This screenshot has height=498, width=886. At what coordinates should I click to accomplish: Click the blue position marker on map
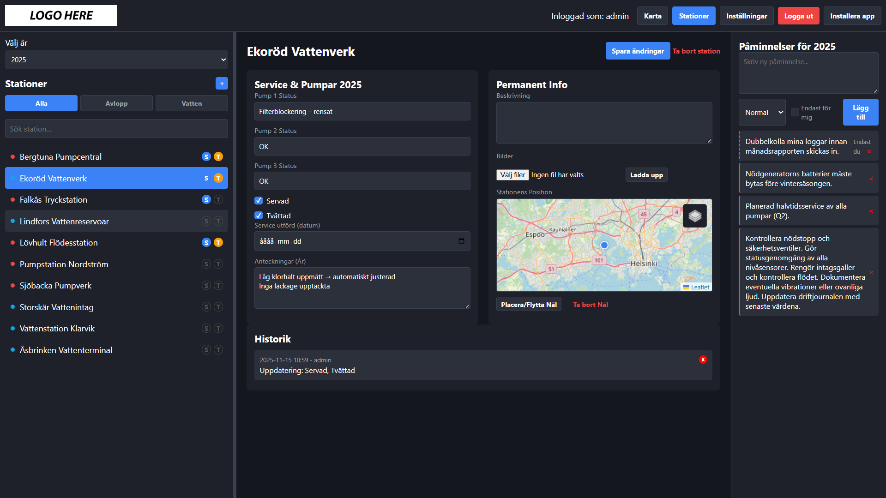click(604, 245)
